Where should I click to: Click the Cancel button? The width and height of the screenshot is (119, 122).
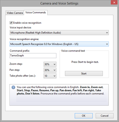(x=104, y=116)
